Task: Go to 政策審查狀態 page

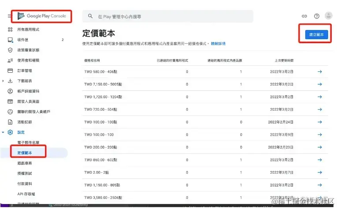Action: point(28,50)
